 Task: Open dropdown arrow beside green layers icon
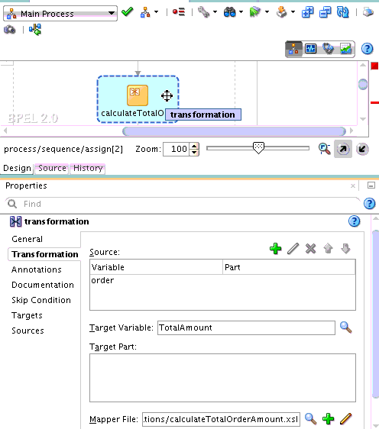click(x=267, y=12)
